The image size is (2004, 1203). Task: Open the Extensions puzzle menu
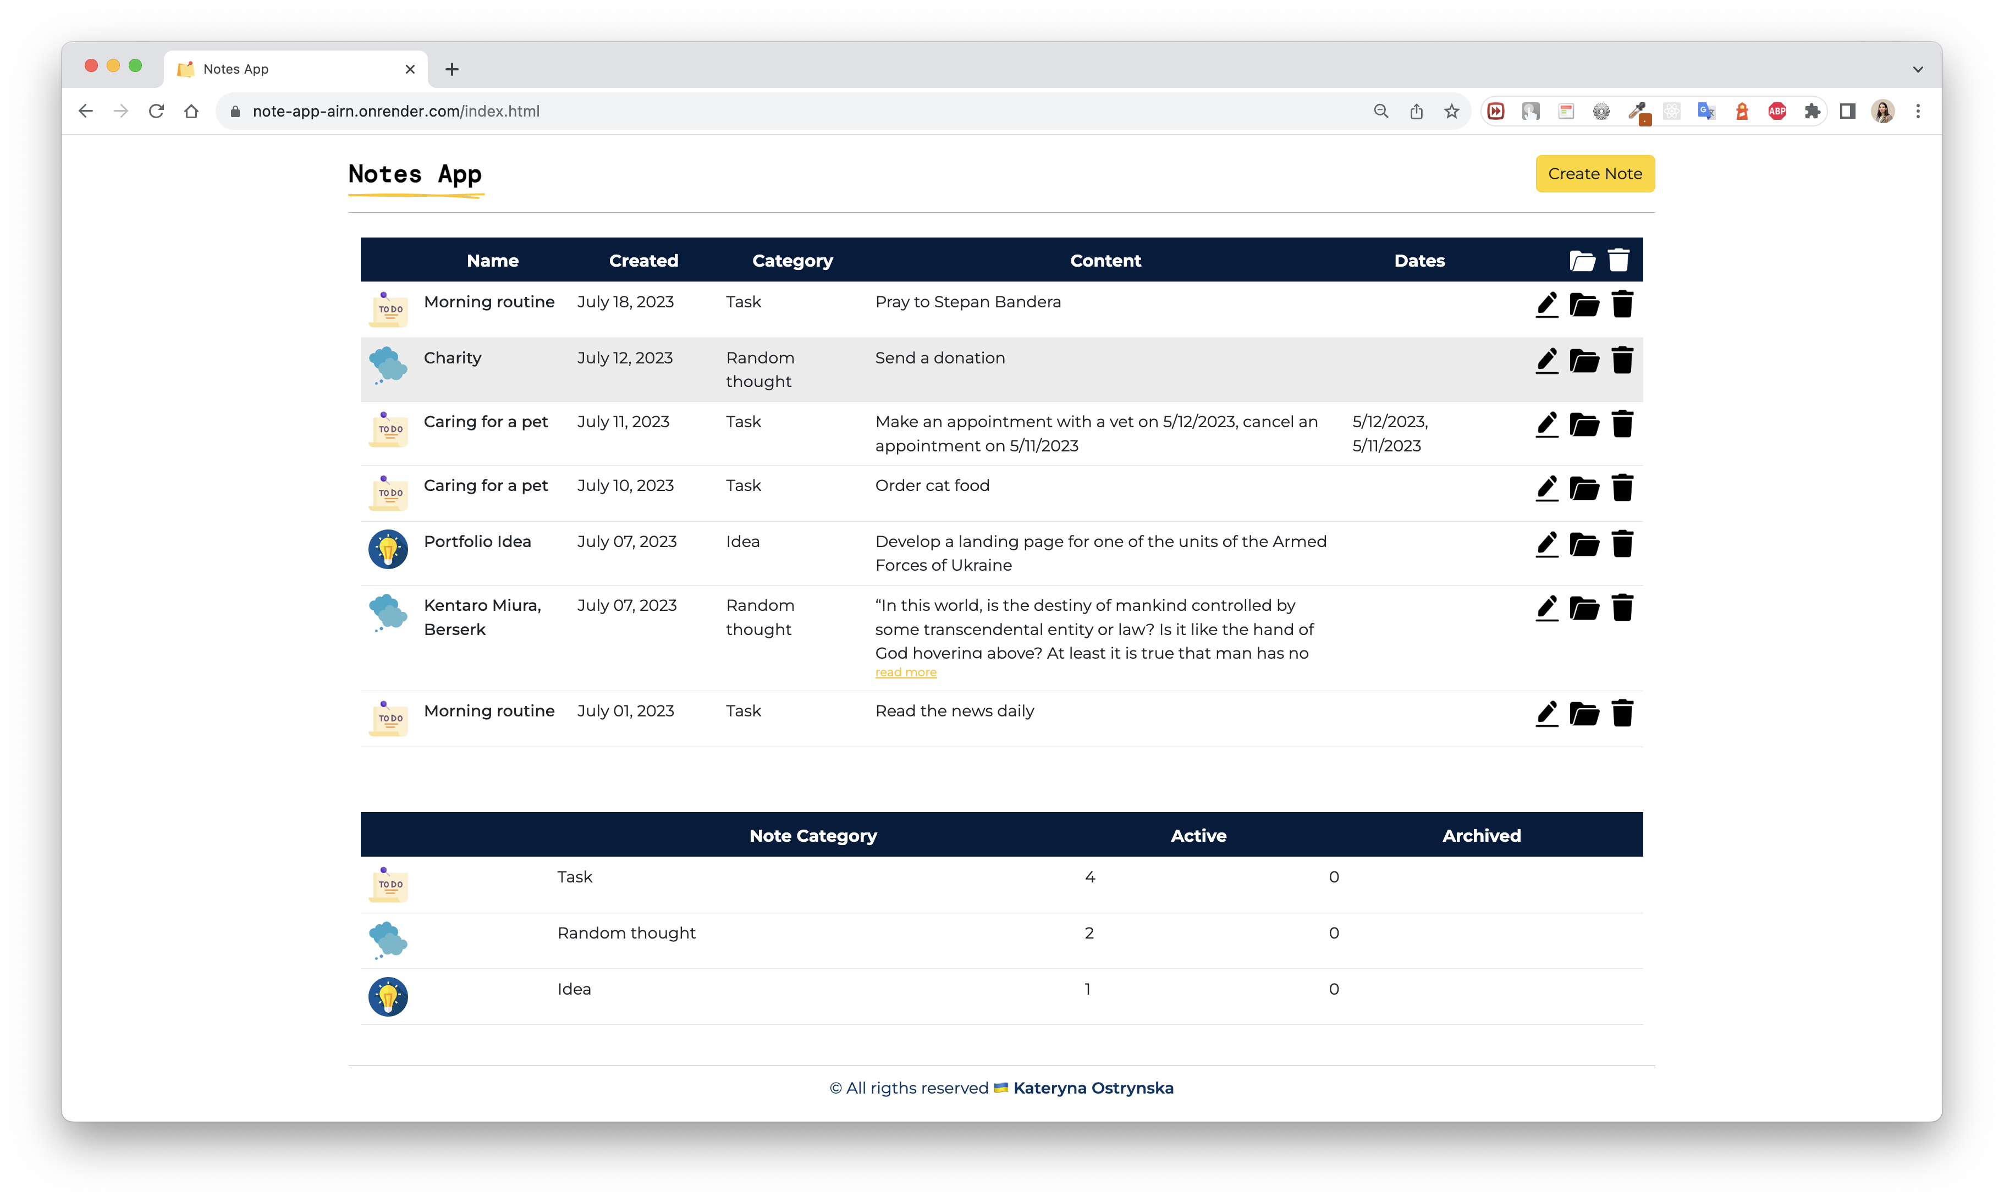click(x=1812, y=111)
